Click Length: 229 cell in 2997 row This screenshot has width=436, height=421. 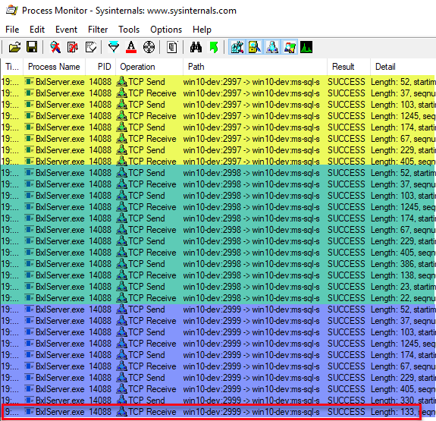point(403,150)
